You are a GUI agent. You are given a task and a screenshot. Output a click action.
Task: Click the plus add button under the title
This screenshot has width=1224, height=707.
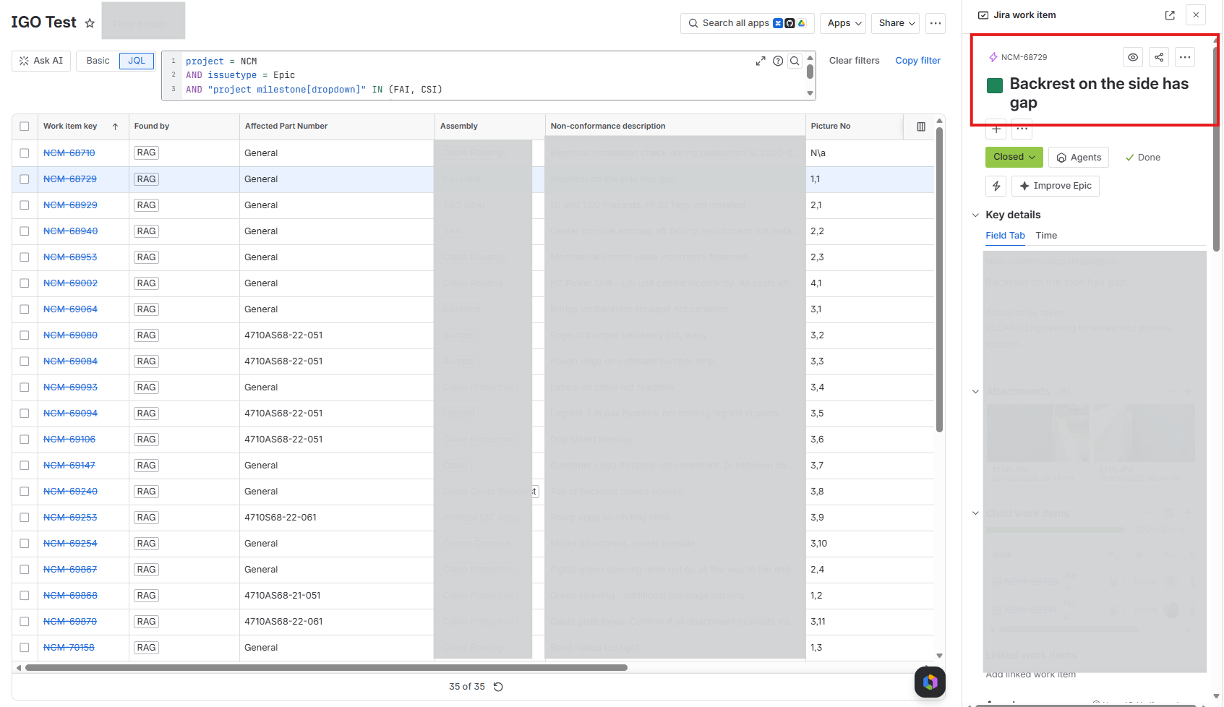pyautogui.click(x=996, y=129)
